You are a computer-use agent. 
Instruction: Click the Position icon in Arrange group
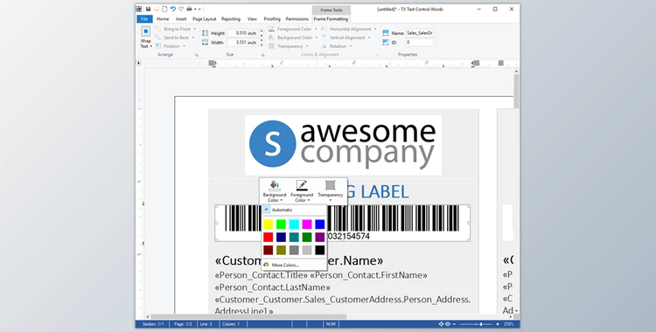point(158,46)
